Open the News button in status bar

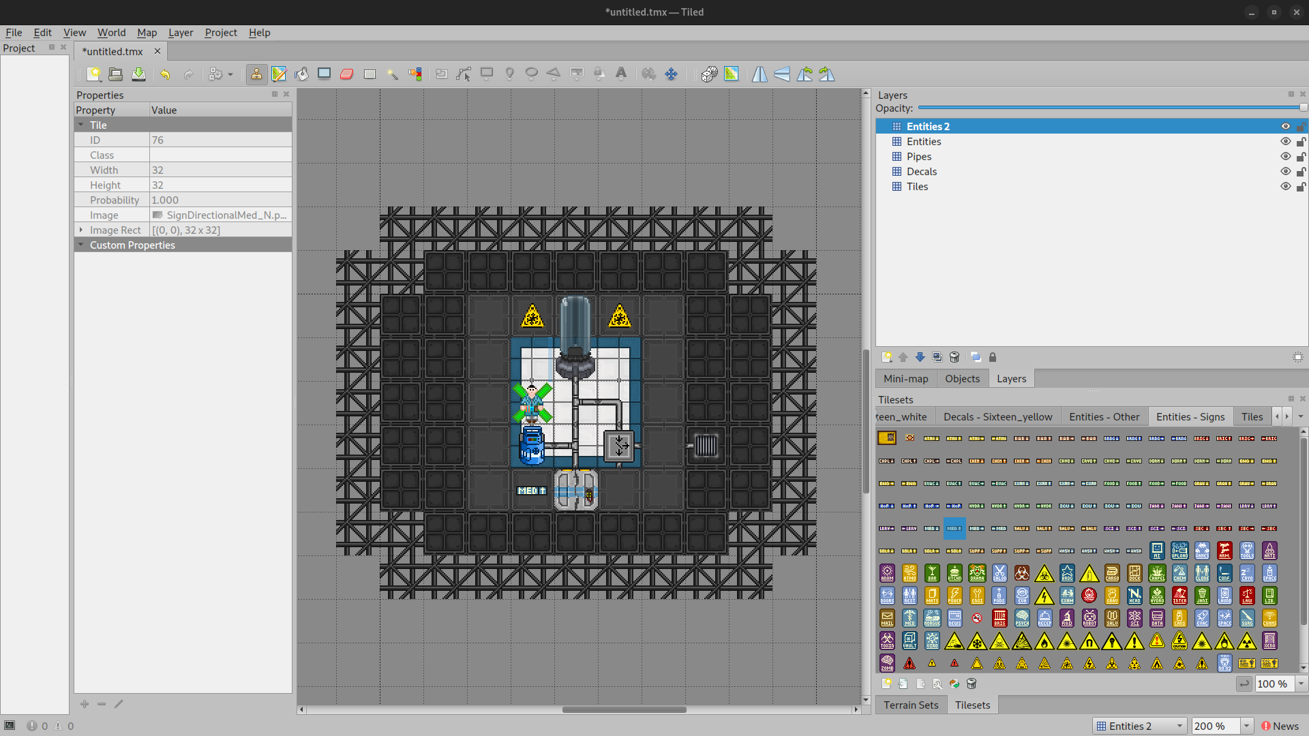1280,726
